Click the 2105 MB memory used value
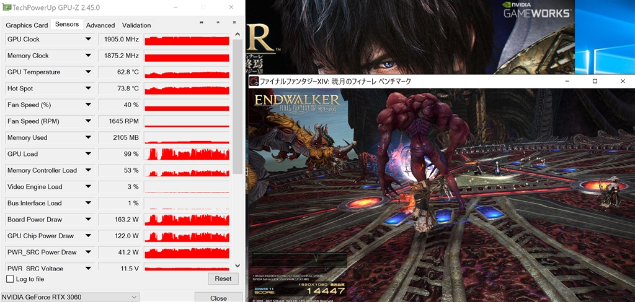This screenshot has height=302, width=635. (x=126, y=137)
